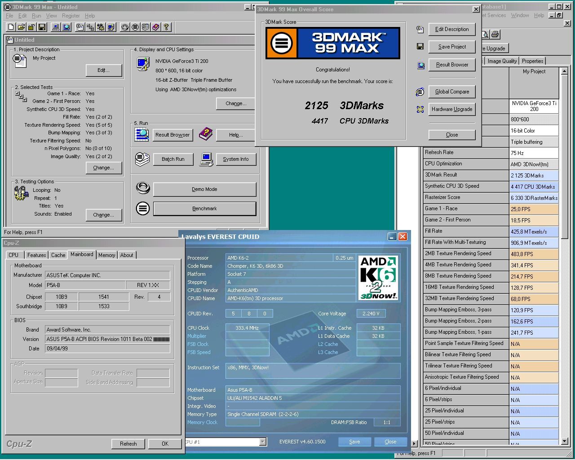Click the L2 Cache link in EVEREST
Screen dimensions: 575x460
click(x=328, y=344)
